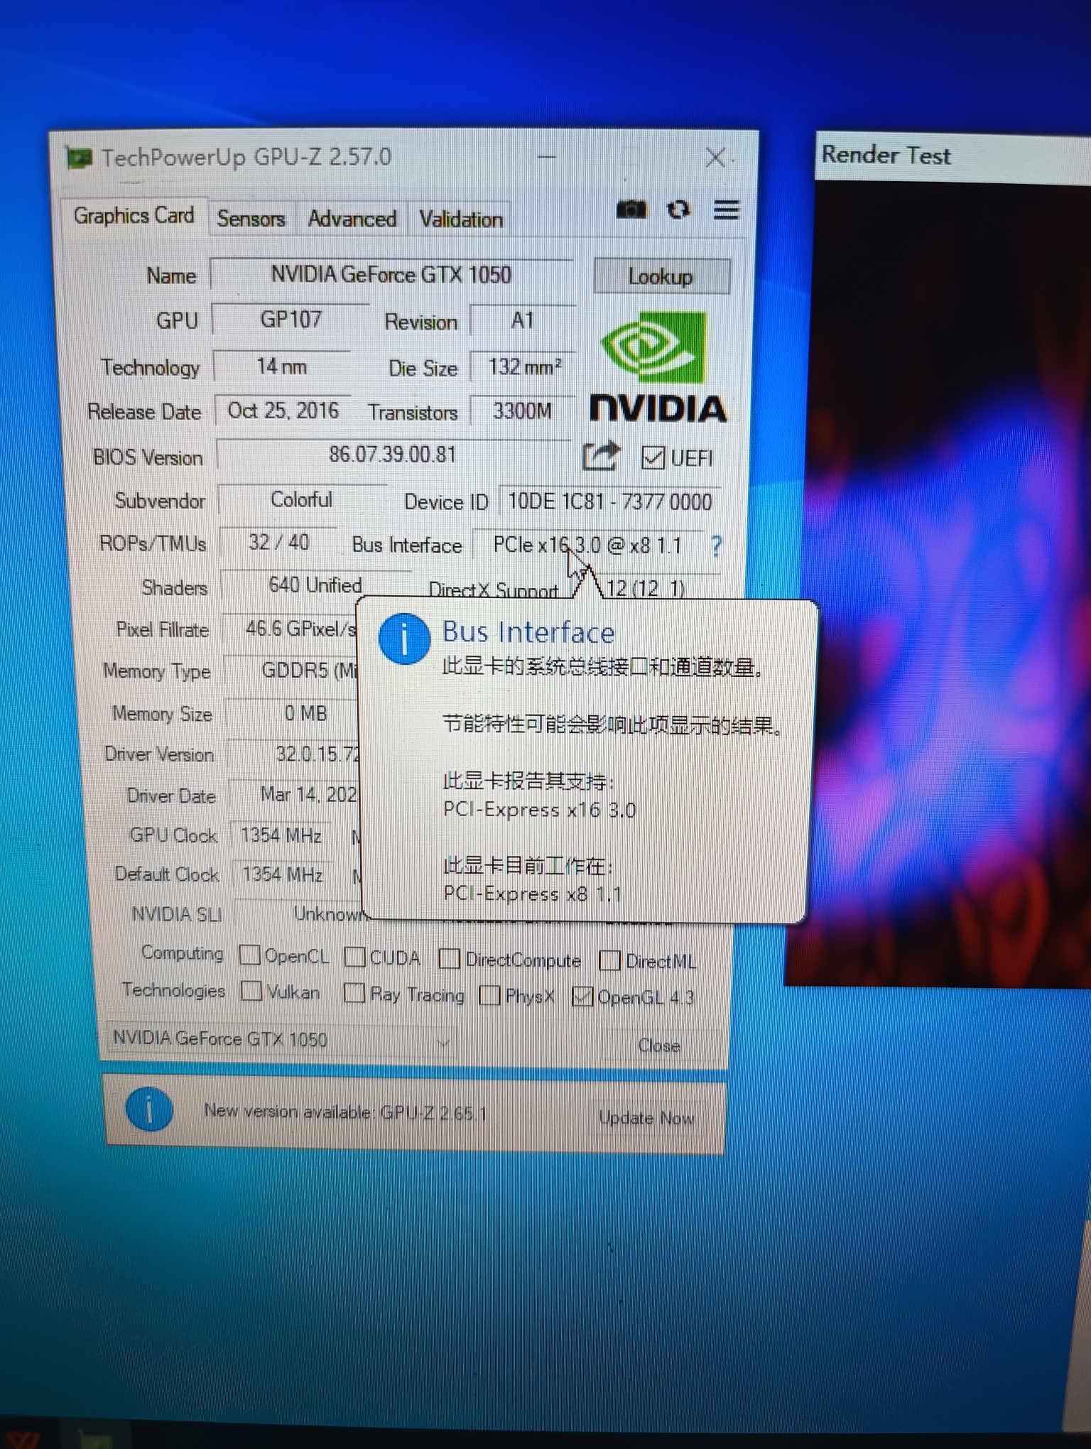Click the Die Size value 132 mm²
1091x1449 pixels.
[x=523, y=367]
